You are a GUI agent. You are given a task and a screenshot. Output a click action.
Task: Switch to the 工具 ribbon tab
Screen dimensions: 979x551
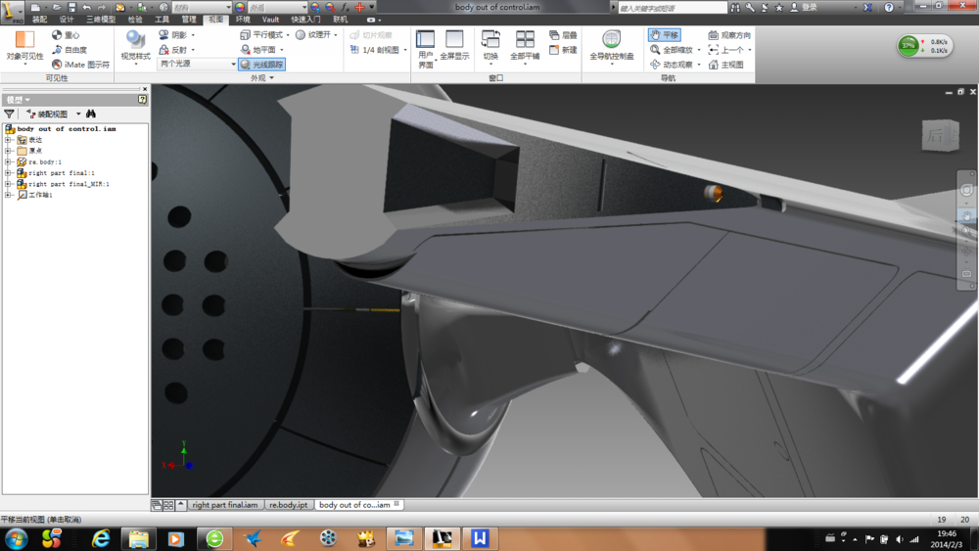click(x=162, y=20)
